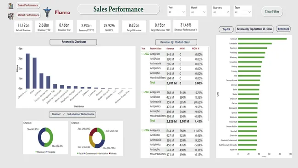Sort table by MOM % column header
Image resolution: width=298 pixels, height=168 pixels.
[196, 49]
